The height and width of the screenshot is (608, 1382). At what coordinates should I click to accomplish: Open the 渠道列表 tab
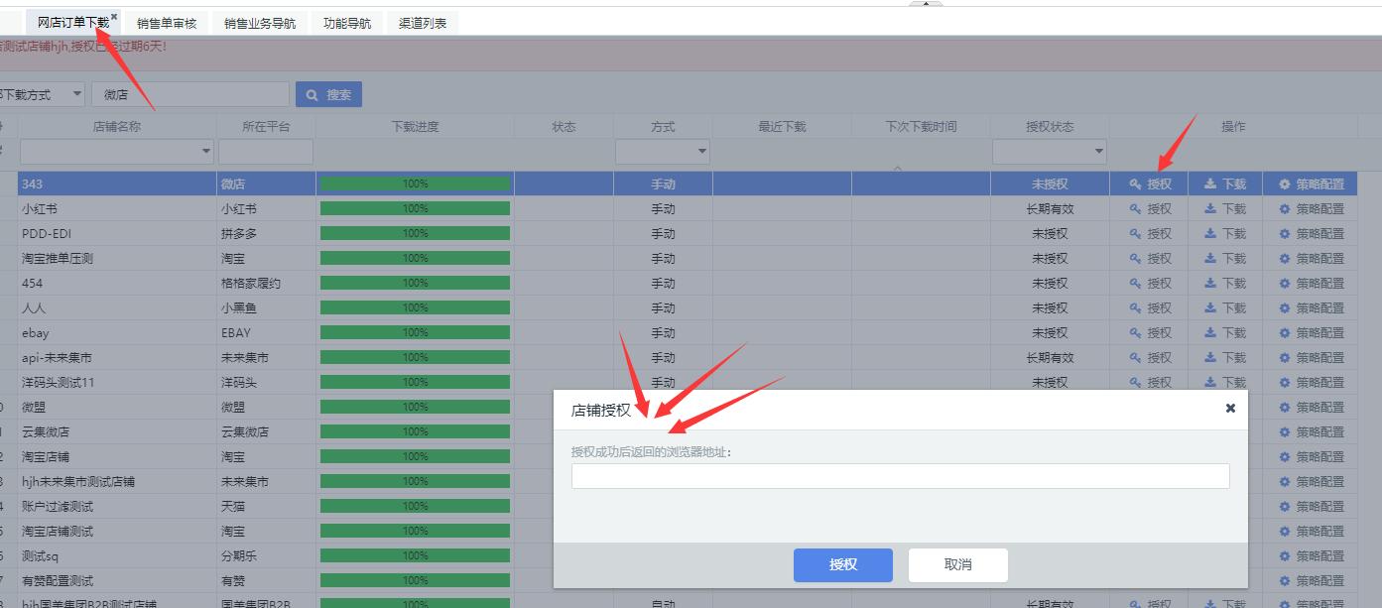tap(423, 22)
